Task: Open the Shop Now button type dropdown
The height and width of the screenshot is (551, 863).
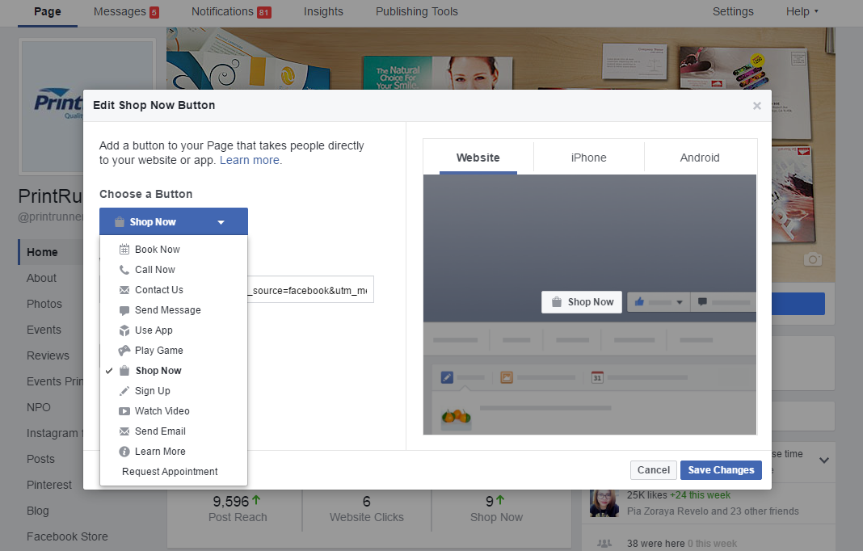Action: point(174,222)
